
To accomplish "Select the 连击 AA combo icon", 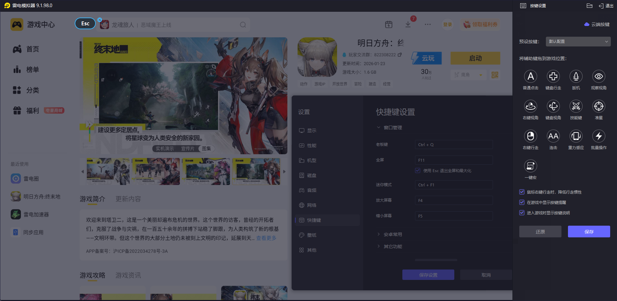I will pyautogui.click(x=553, y=136).
